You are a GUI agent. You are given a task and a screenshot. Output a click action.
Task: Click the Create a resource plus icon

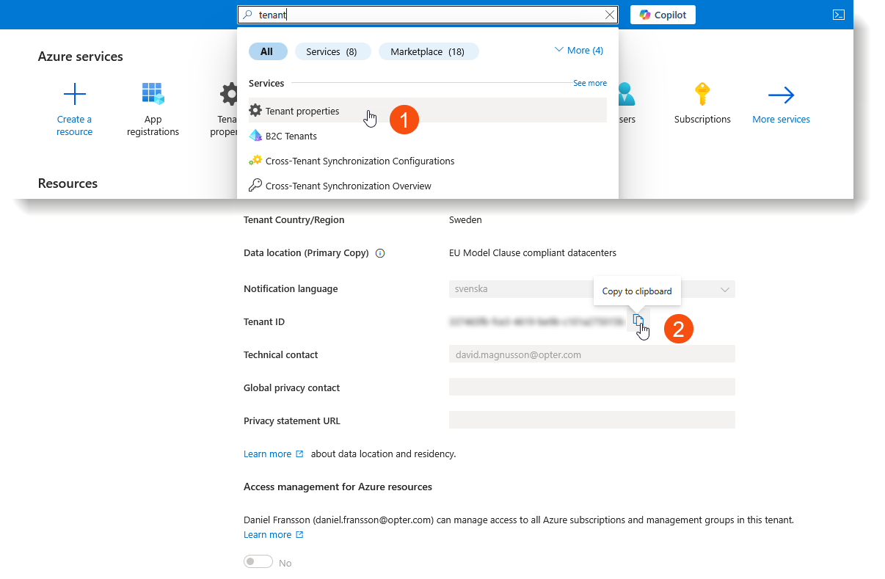coord(75,94)
